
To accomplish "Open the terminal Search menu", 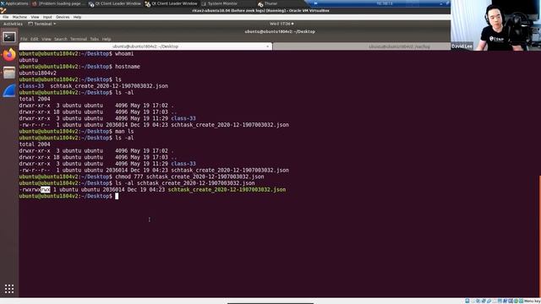I will (60, 39).
